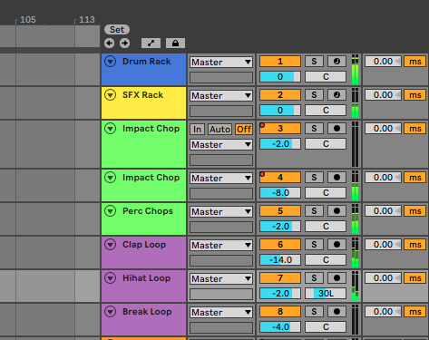This screenshot has width=429, height=340.
Task: Fold the Drum Rack track
Action: [x=110, y=62]
